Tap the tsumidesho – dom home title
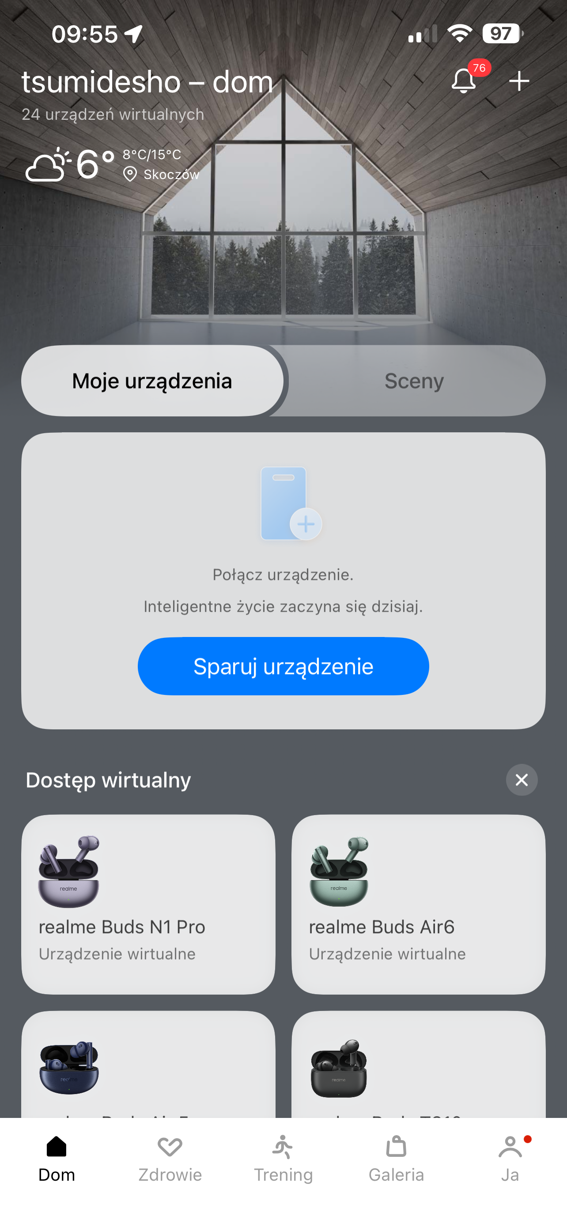This screenshot has width=567, height=1228. [x=147, y=81]
